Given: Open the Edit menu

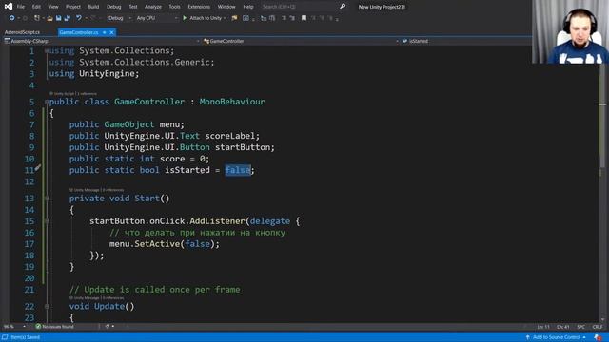Looking at the screenshot, I should pyautogui.click(x=36, y=7).
